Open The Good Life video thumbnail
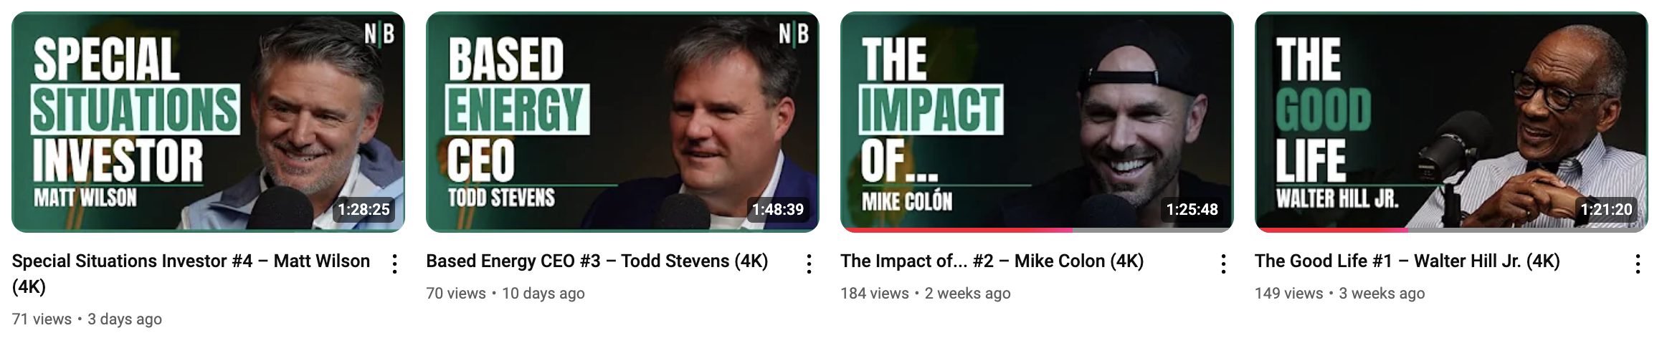Screen dimensions: 1662x338 (x=1451, y=122)
